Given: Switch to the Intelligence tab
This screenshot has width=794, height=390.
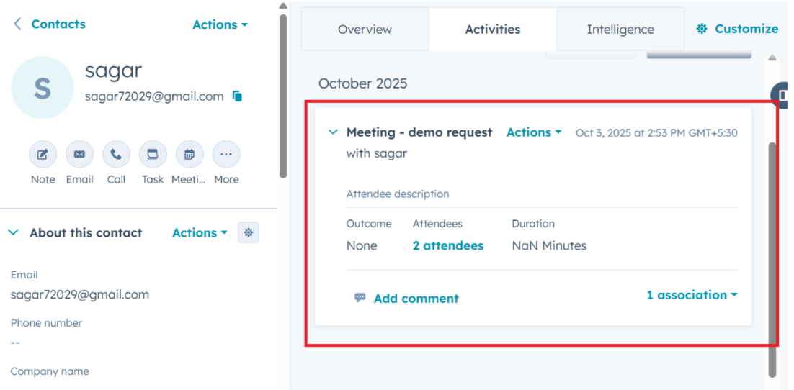Looking at the screenshot, I should pyautogui.click(x=620, y=30).
